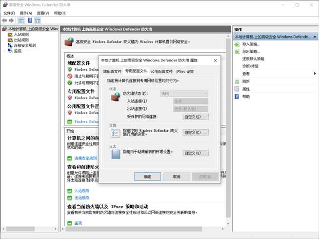Click the 导出策略 green icon
Screen dimensions: 319x239
(237, 52)
